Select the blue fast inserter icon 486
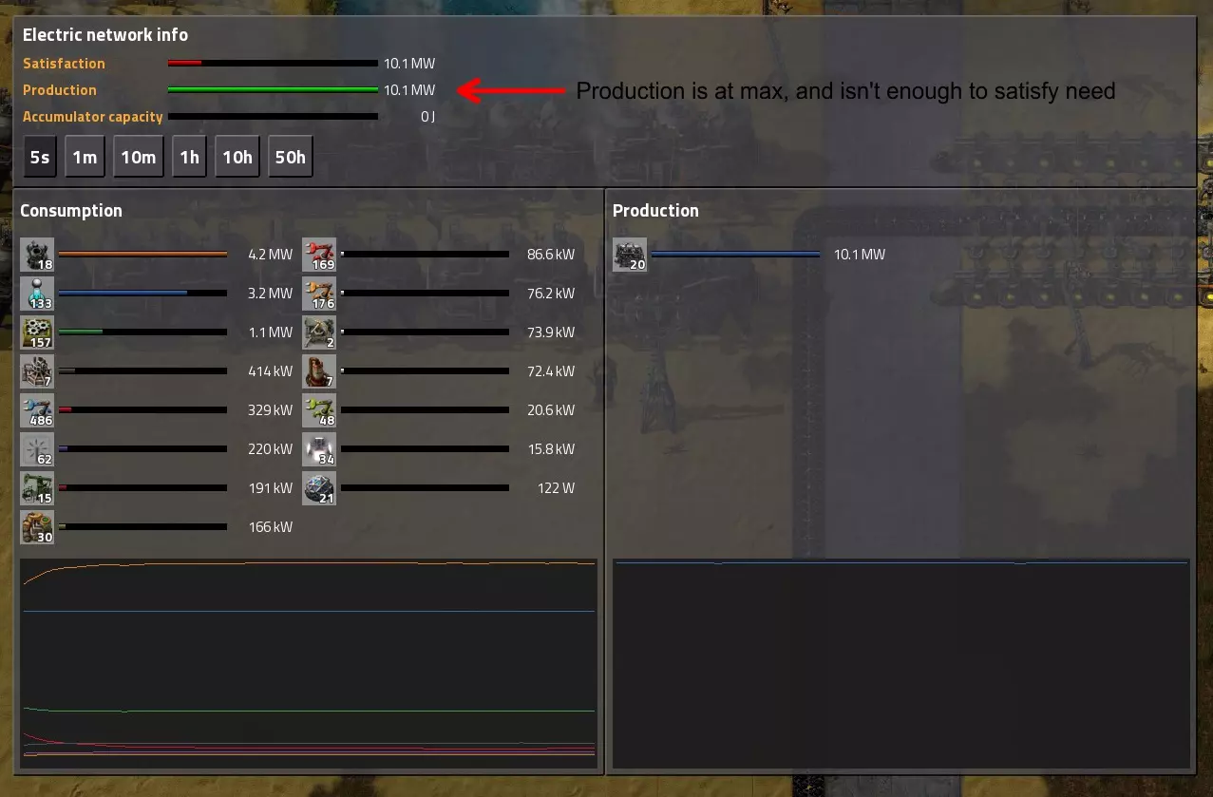 tap(37, 410)
